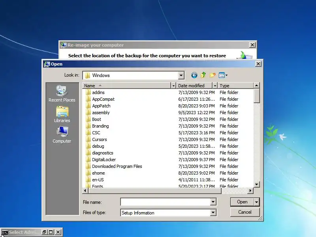Click the 6/17/2023 date of AppCompat
Screen dimensions: 316x237
click(196, 99)
